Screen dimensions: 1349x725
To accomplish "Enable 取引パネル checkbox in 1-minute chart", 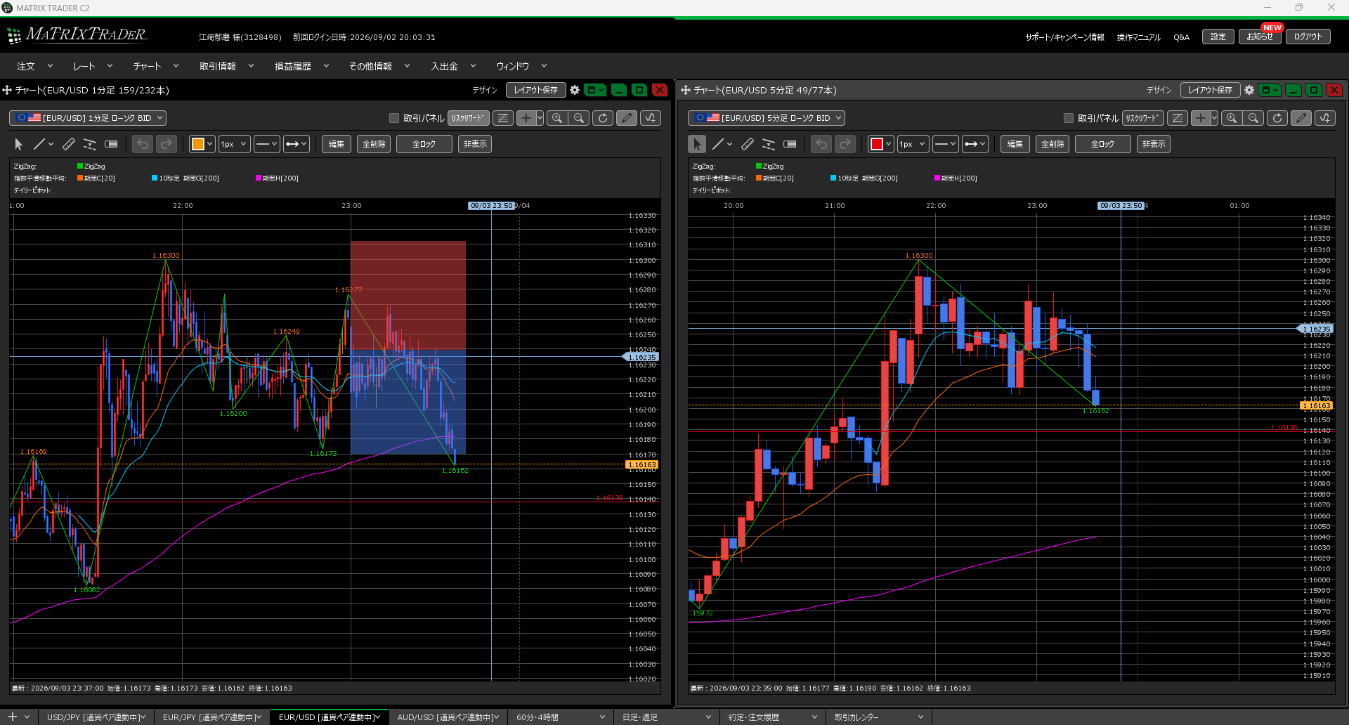I will click(x=394, y=118).
